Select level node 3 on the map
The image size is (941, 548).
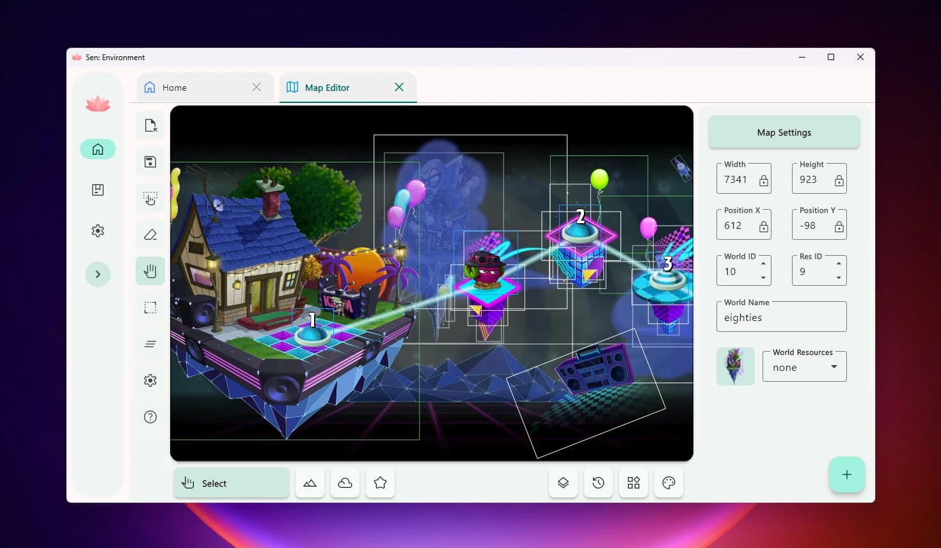pos(667,274)
